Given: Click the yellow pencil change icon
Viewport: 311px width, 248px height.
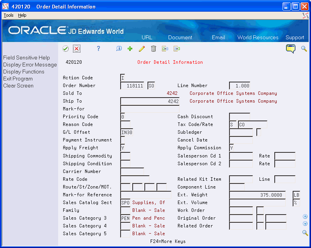Looking at the screenshot, I should click(x=142, y=49).
